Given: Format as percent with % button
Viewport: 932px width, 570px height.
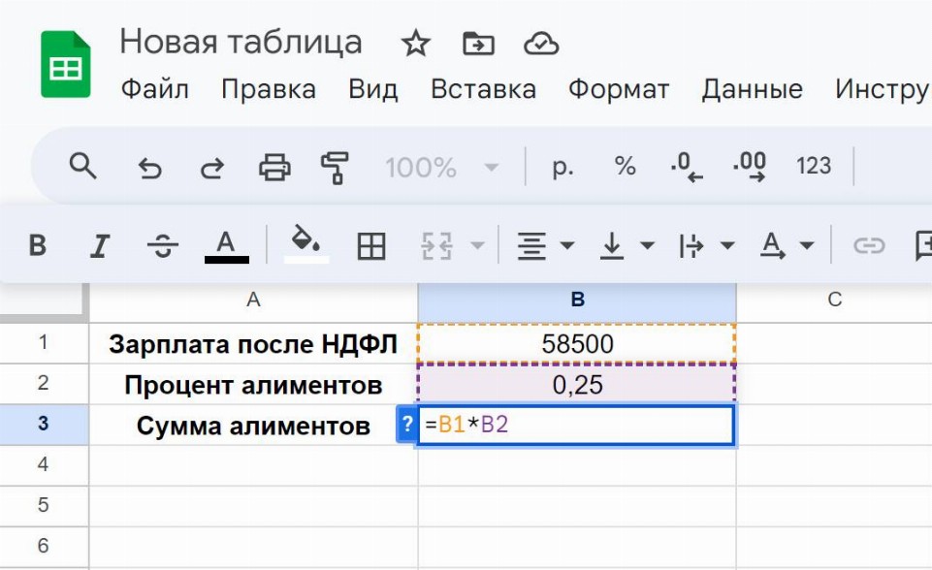Looking at the screenshot, I should (x=625, y=167).
